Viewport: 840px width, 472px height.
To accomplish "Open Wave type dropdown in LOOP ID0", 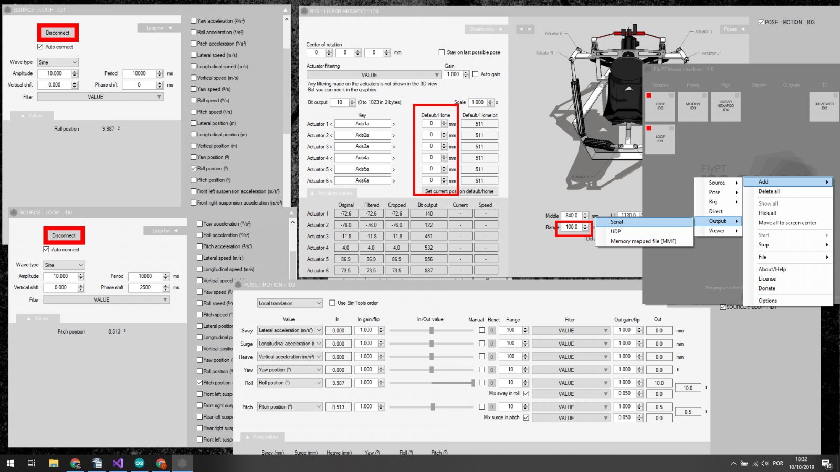I will click(64, 265).
